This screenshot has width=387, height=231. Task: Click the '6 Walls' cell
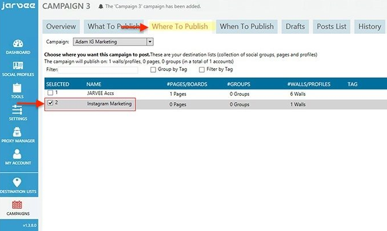tap(298, 94)
